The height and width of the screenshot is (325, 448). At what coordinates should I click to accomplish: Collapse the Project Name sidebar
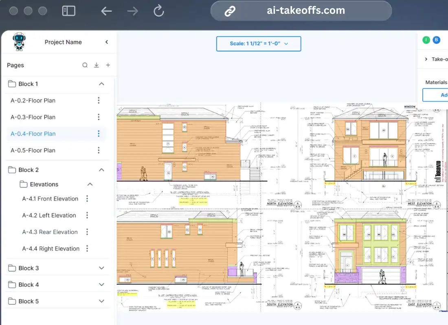tap(106, 42)
